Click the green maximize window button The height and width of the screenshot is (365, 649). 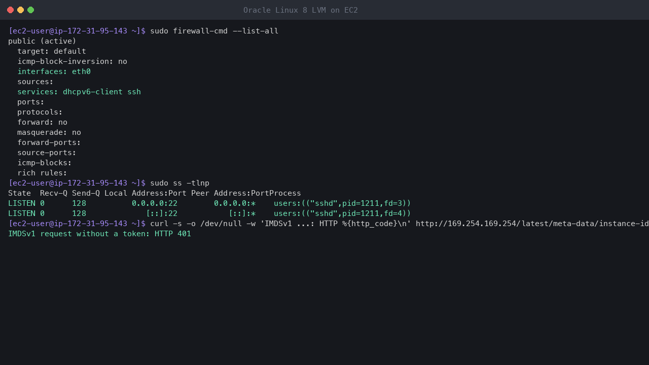click(30, 10)
